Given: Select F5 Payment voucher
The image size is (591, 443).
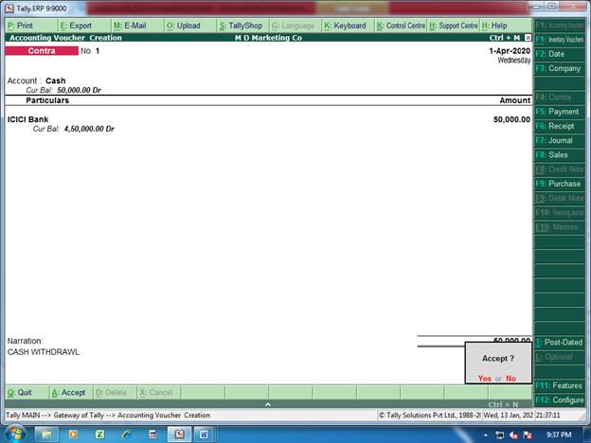Looking at the screenshot, I should point(560,112).
